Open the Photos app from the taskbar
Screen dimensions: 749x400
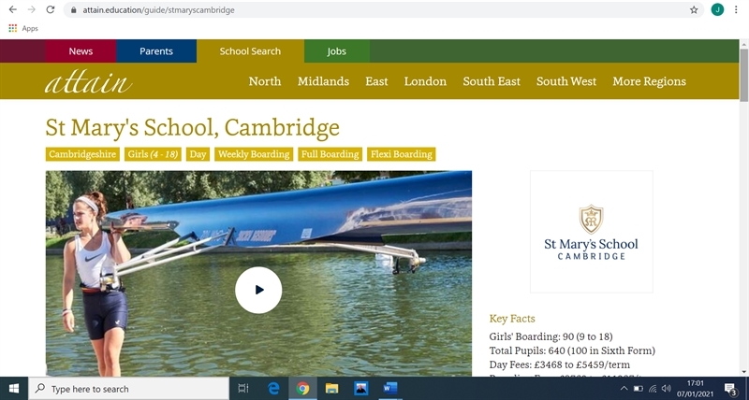pos(361,389)
